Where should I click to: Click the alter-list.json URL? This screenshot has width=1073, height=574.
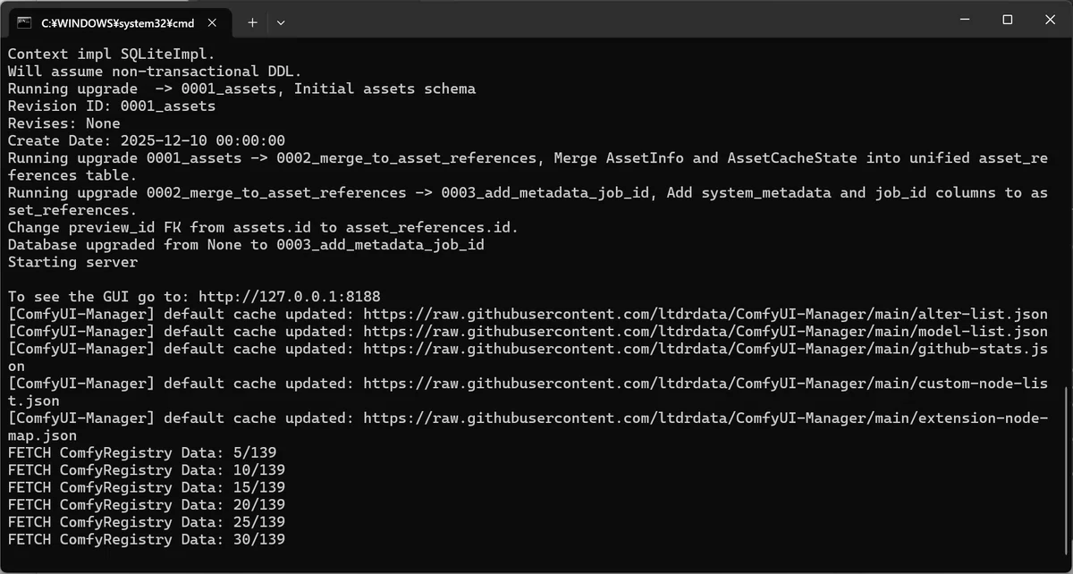coord(705,314)
